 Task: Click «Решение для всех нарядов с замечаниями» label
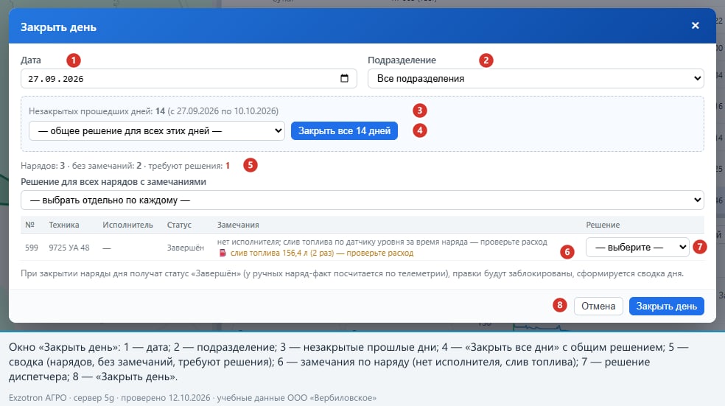point(113,182)
